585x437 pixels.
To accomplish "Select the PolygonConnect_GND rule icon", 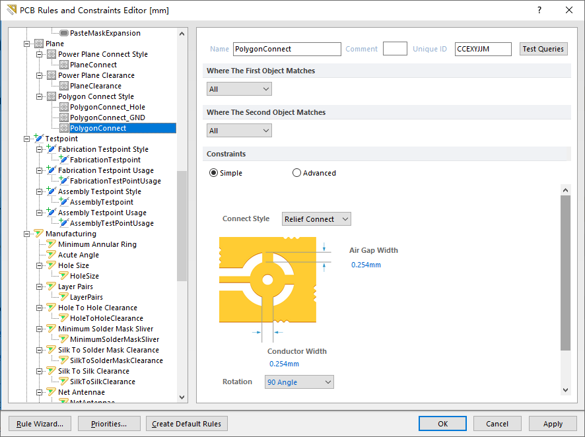I will pos(64,117).
